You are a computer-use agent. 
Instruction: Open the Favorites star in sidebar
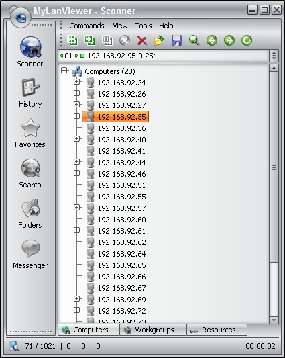pyautogui.click(x=30, y=133)
